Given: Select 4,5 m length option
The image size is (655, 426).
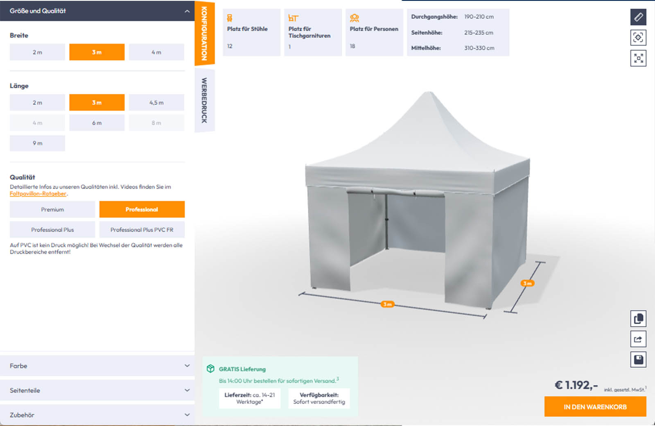Looking at the screenshot, I should [x=156, y=102].
